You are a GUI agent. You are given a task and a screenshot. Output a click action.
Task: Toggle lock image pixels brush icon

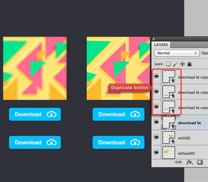[175, 64]
